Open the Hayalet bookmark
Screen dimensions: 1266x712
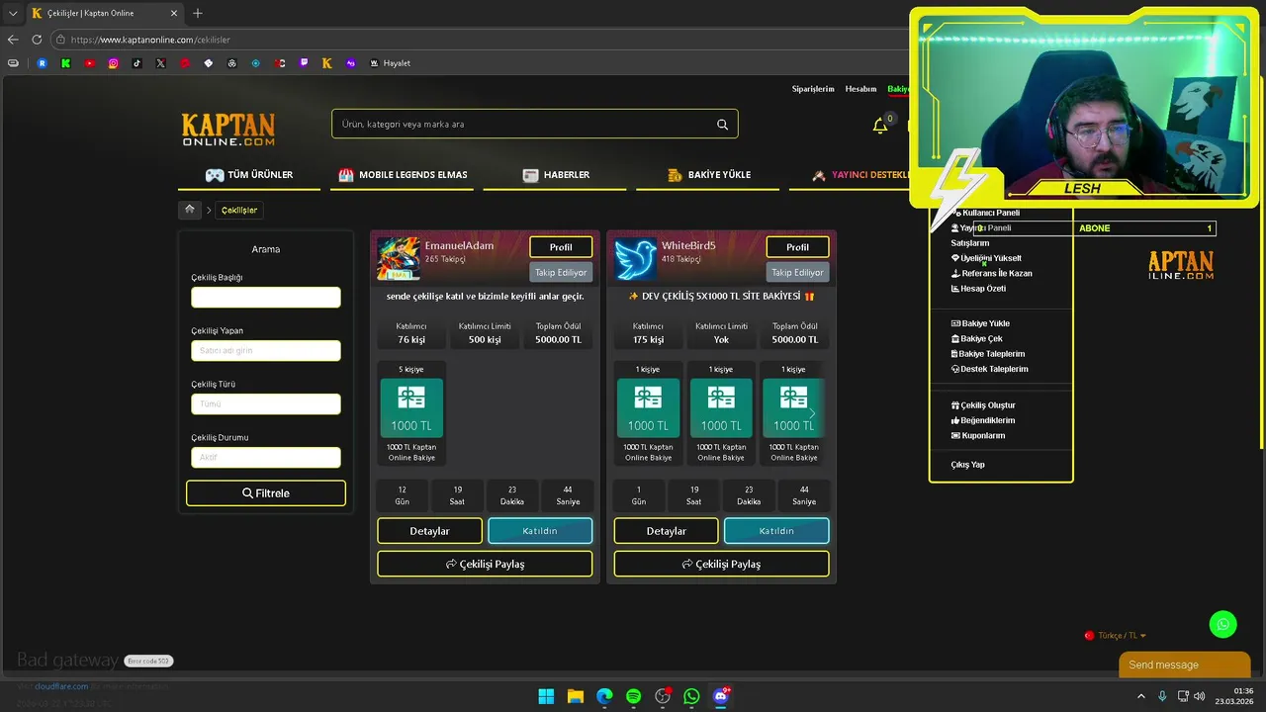(391, 63)
